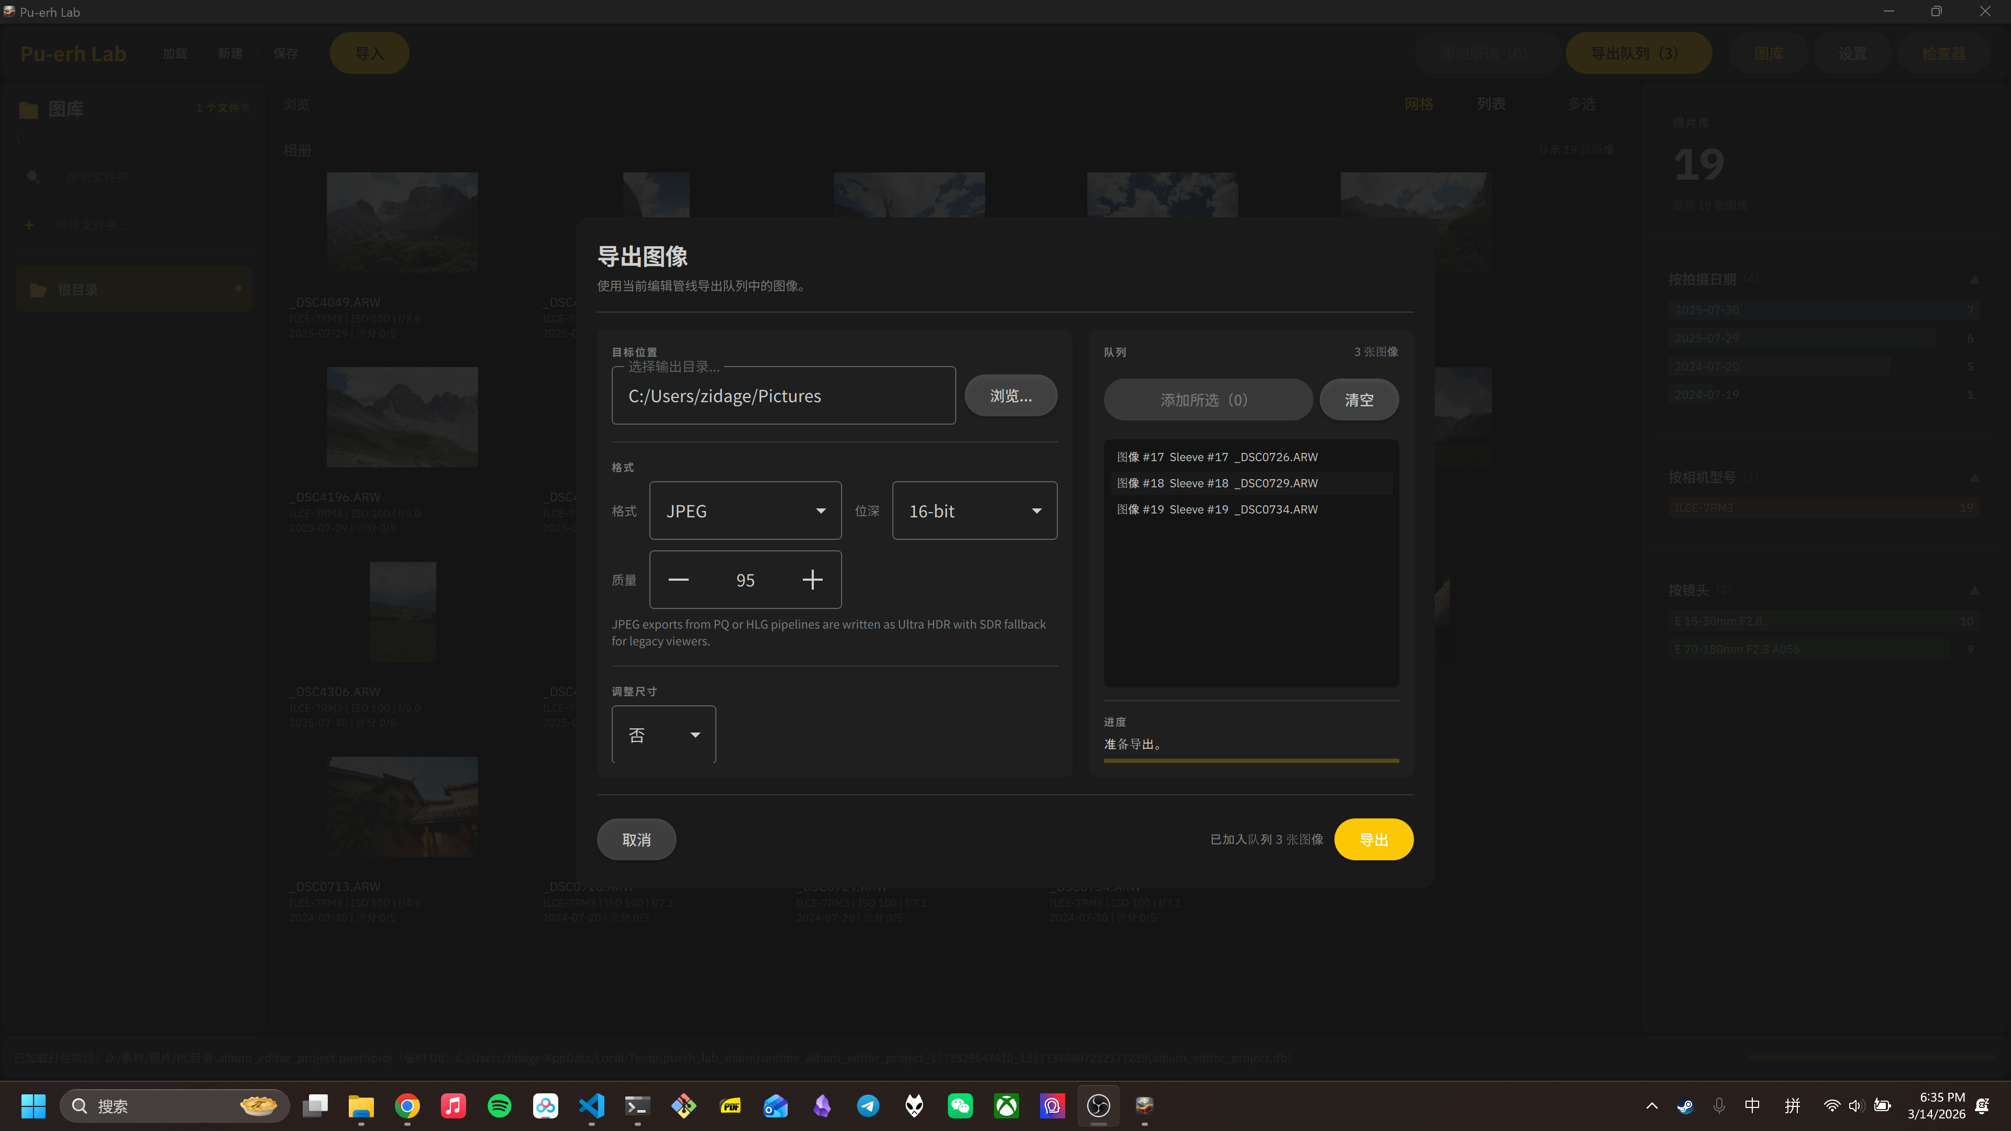Clear the queue with 清空
This screenshot has height=1131, width=2011.
coord(1358,400)
